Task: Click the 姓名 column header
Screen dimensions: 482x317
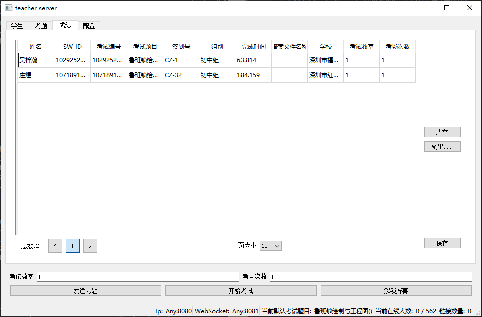Action: [x=36, y=47]
